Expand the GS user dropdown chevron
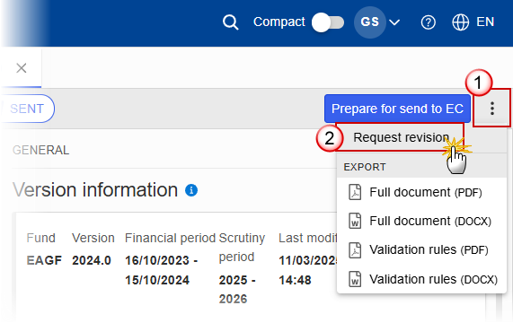The width and height of the screenshot is (513, 323). point(394,22)
